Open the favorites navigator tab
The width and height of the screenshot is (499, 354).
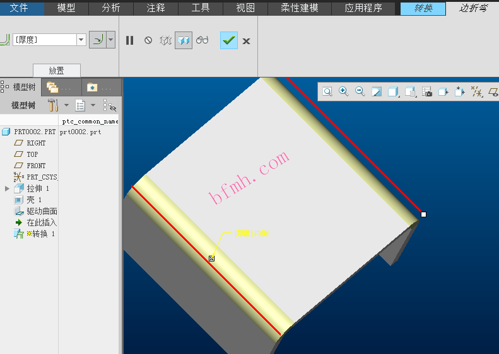tap(100, 88)
